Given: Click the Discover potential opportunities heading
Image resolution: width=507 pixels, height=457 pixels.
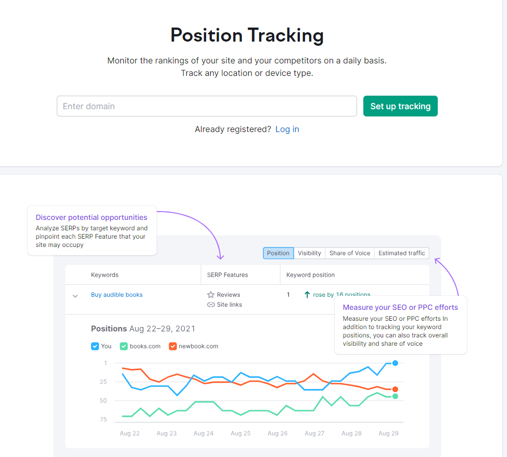Looking at the screenshot, I should point(92,217).
